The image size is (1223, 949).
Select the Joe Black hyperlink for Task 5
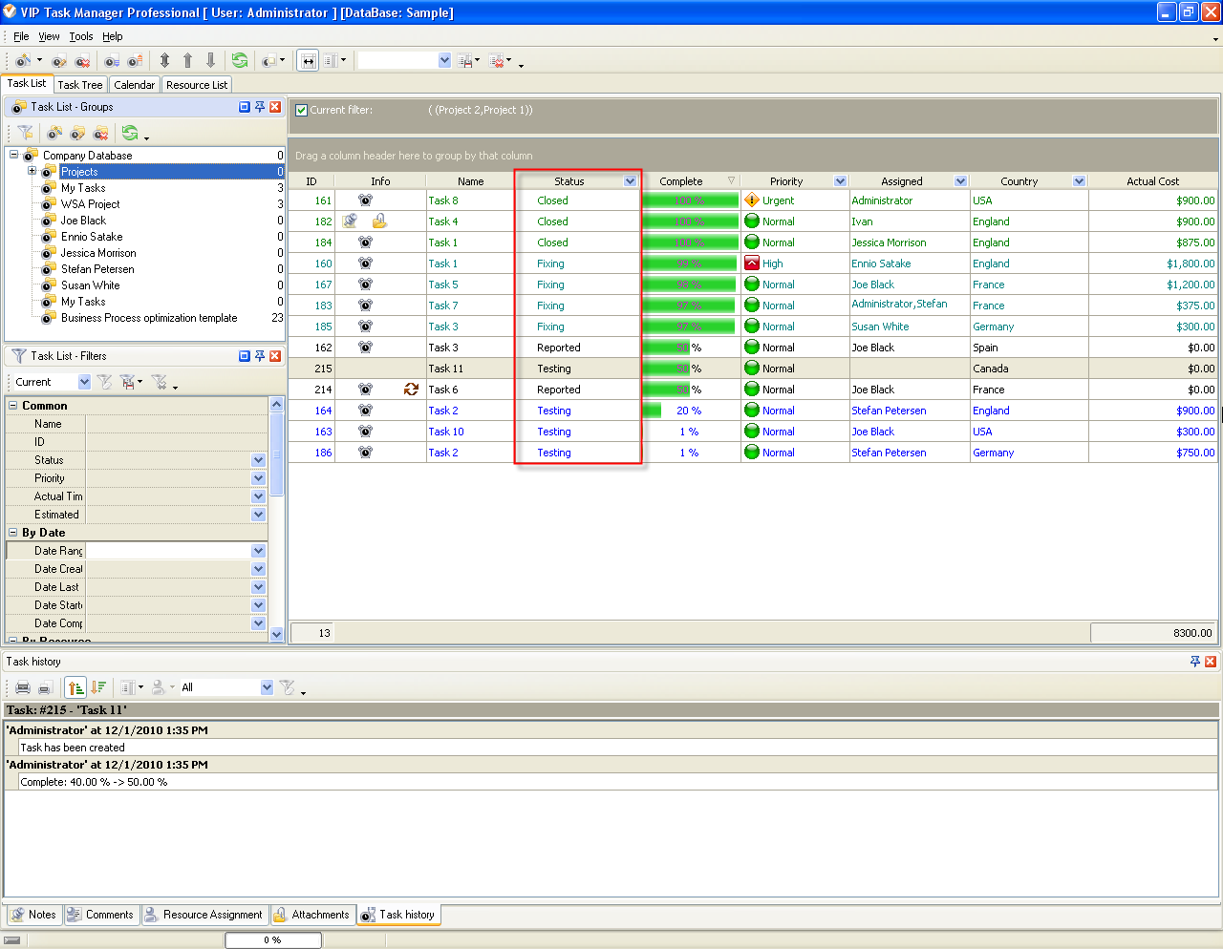[873, 284]
